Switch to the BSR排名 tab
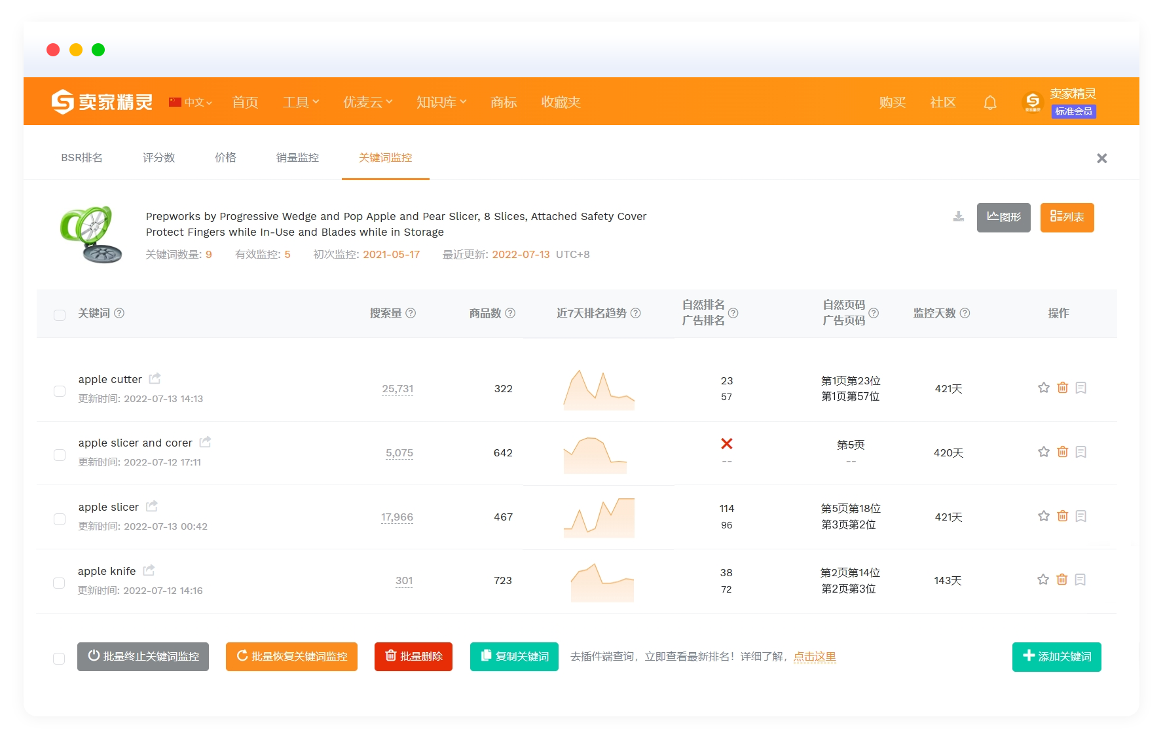This screenshot has width=1163, height=753. (82, 158)
